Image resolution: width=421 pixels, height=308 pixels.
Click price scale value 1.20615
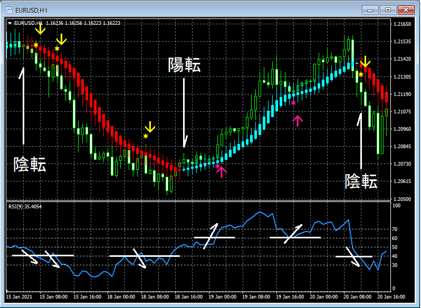point(402,181)
